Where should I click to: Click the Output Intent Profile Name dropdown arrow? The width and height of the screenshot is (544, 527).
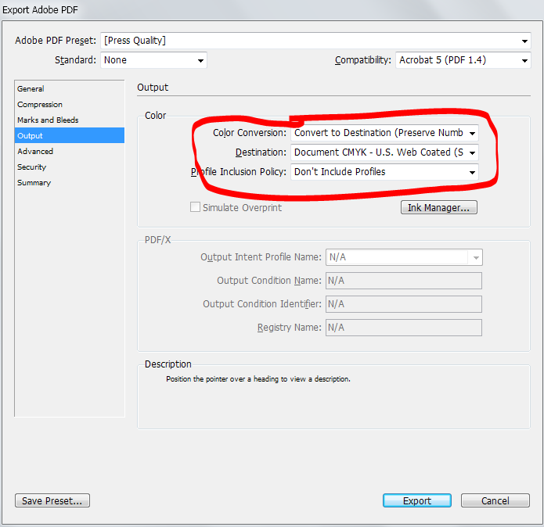[x=476, y=257]
